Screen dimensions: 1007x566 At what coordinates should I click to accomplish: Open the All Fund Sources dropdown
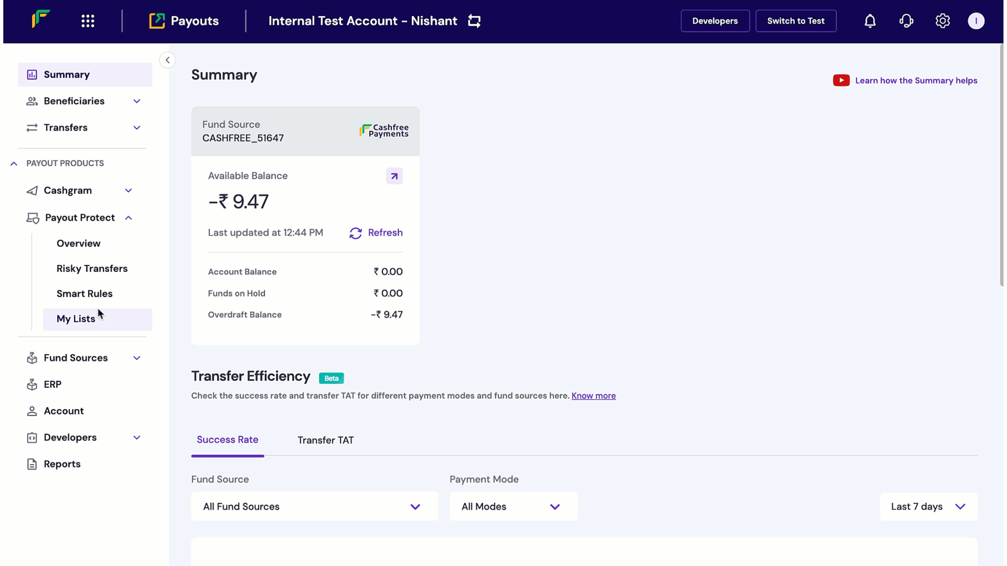coord(314,506)
